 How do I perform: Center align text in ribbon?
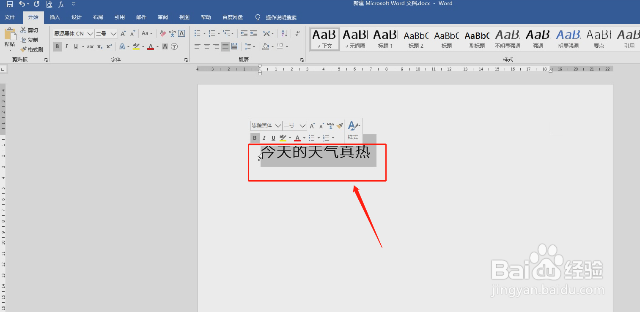click(207, 46)
